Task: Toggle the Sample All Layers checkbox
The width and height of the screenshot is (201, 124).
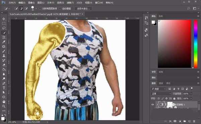Action: [x=40, y=8]
